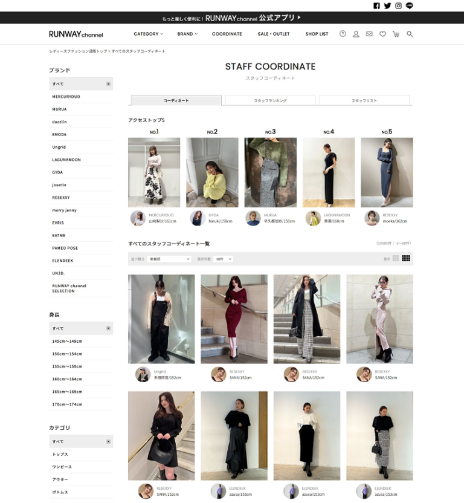Viewport: 464px width, 503px height.
Task: Switch to the スタッフランキング tab
Action: 270,100
